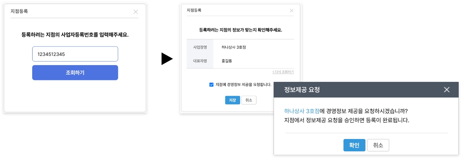462x159 pixels.
Task: Click 취소 next to the 저장 button
Action: [249, 100]
